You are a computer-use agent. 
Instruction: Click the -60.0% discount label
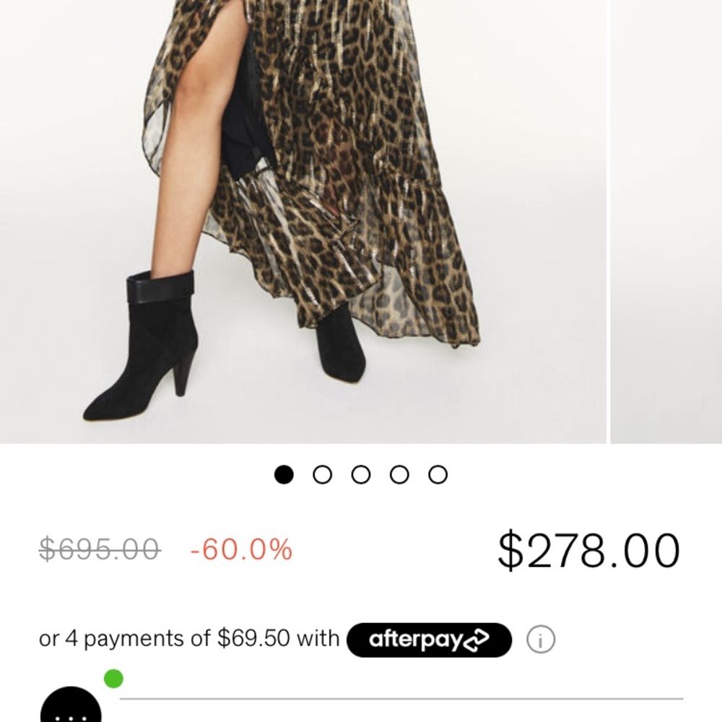click(241, 550)
